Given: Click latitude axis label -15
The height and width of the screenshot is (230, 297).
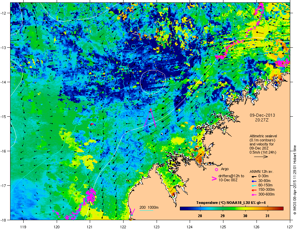Looking at the screenshot, I should pos(3,116).
